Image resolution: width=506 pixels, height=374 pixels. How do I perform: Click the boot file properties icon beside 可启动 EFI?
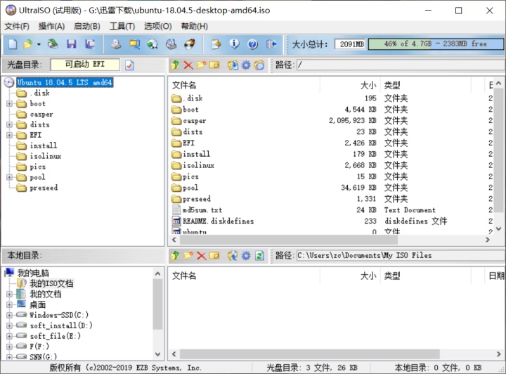click(x=129, y=65)
